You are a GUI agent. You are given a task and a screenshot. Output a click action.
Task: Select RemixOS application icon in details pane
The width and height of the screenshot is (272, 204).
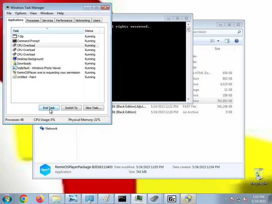click(x=45, y=170)
